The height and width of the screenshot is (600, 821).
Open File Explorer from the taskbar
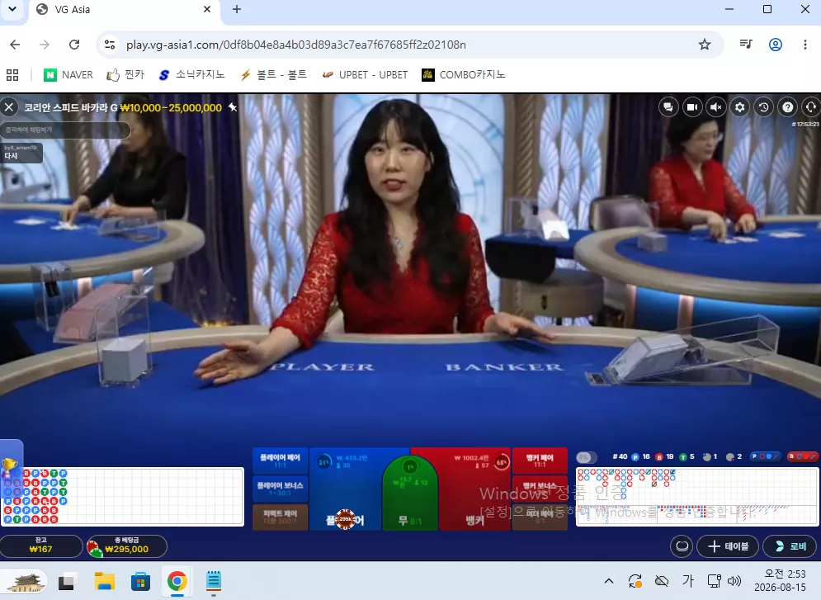point(104,581)
